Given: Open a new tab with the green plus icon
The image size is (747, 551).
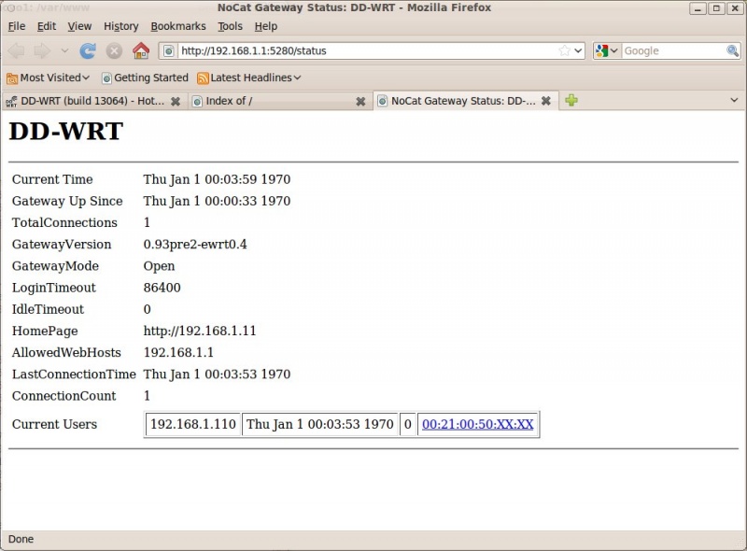Looking at the screenshot, I should point(571,101).
